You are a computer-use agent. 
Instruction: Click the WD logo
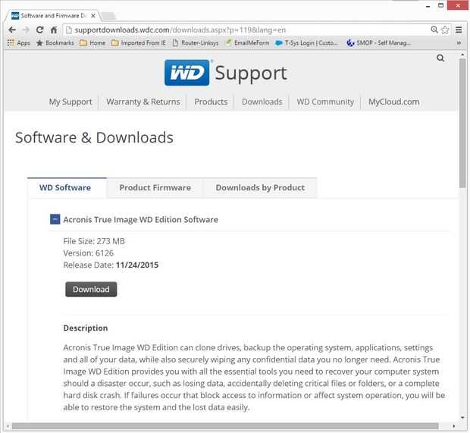click(x=186, y=73)
